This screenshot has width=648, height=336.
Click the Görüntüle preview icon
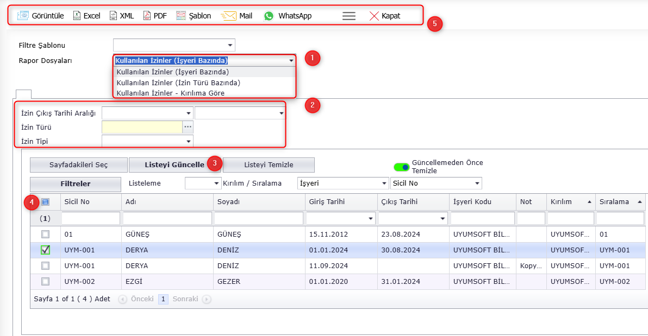[23, 16]
